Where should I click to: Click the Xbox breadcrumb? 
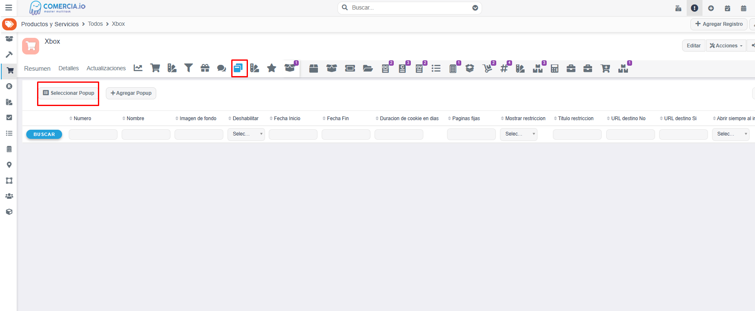tap(118, 24)
